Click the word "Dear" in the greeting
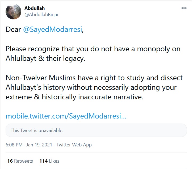Viewport: 193px width, 169px height. click(13, 29)
